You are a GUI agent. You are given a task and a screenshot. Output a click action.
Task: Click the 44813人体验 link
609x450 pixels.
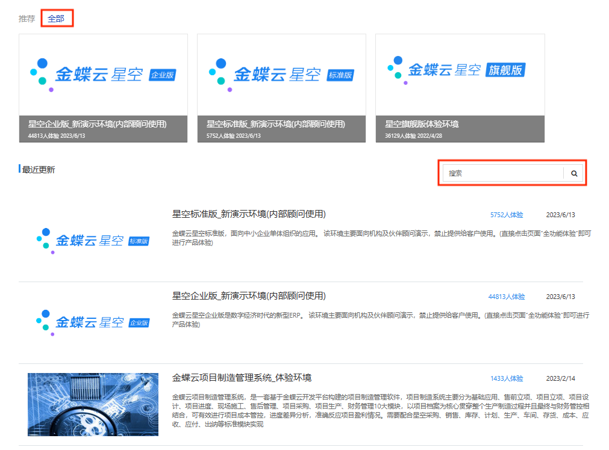(507, 297)
